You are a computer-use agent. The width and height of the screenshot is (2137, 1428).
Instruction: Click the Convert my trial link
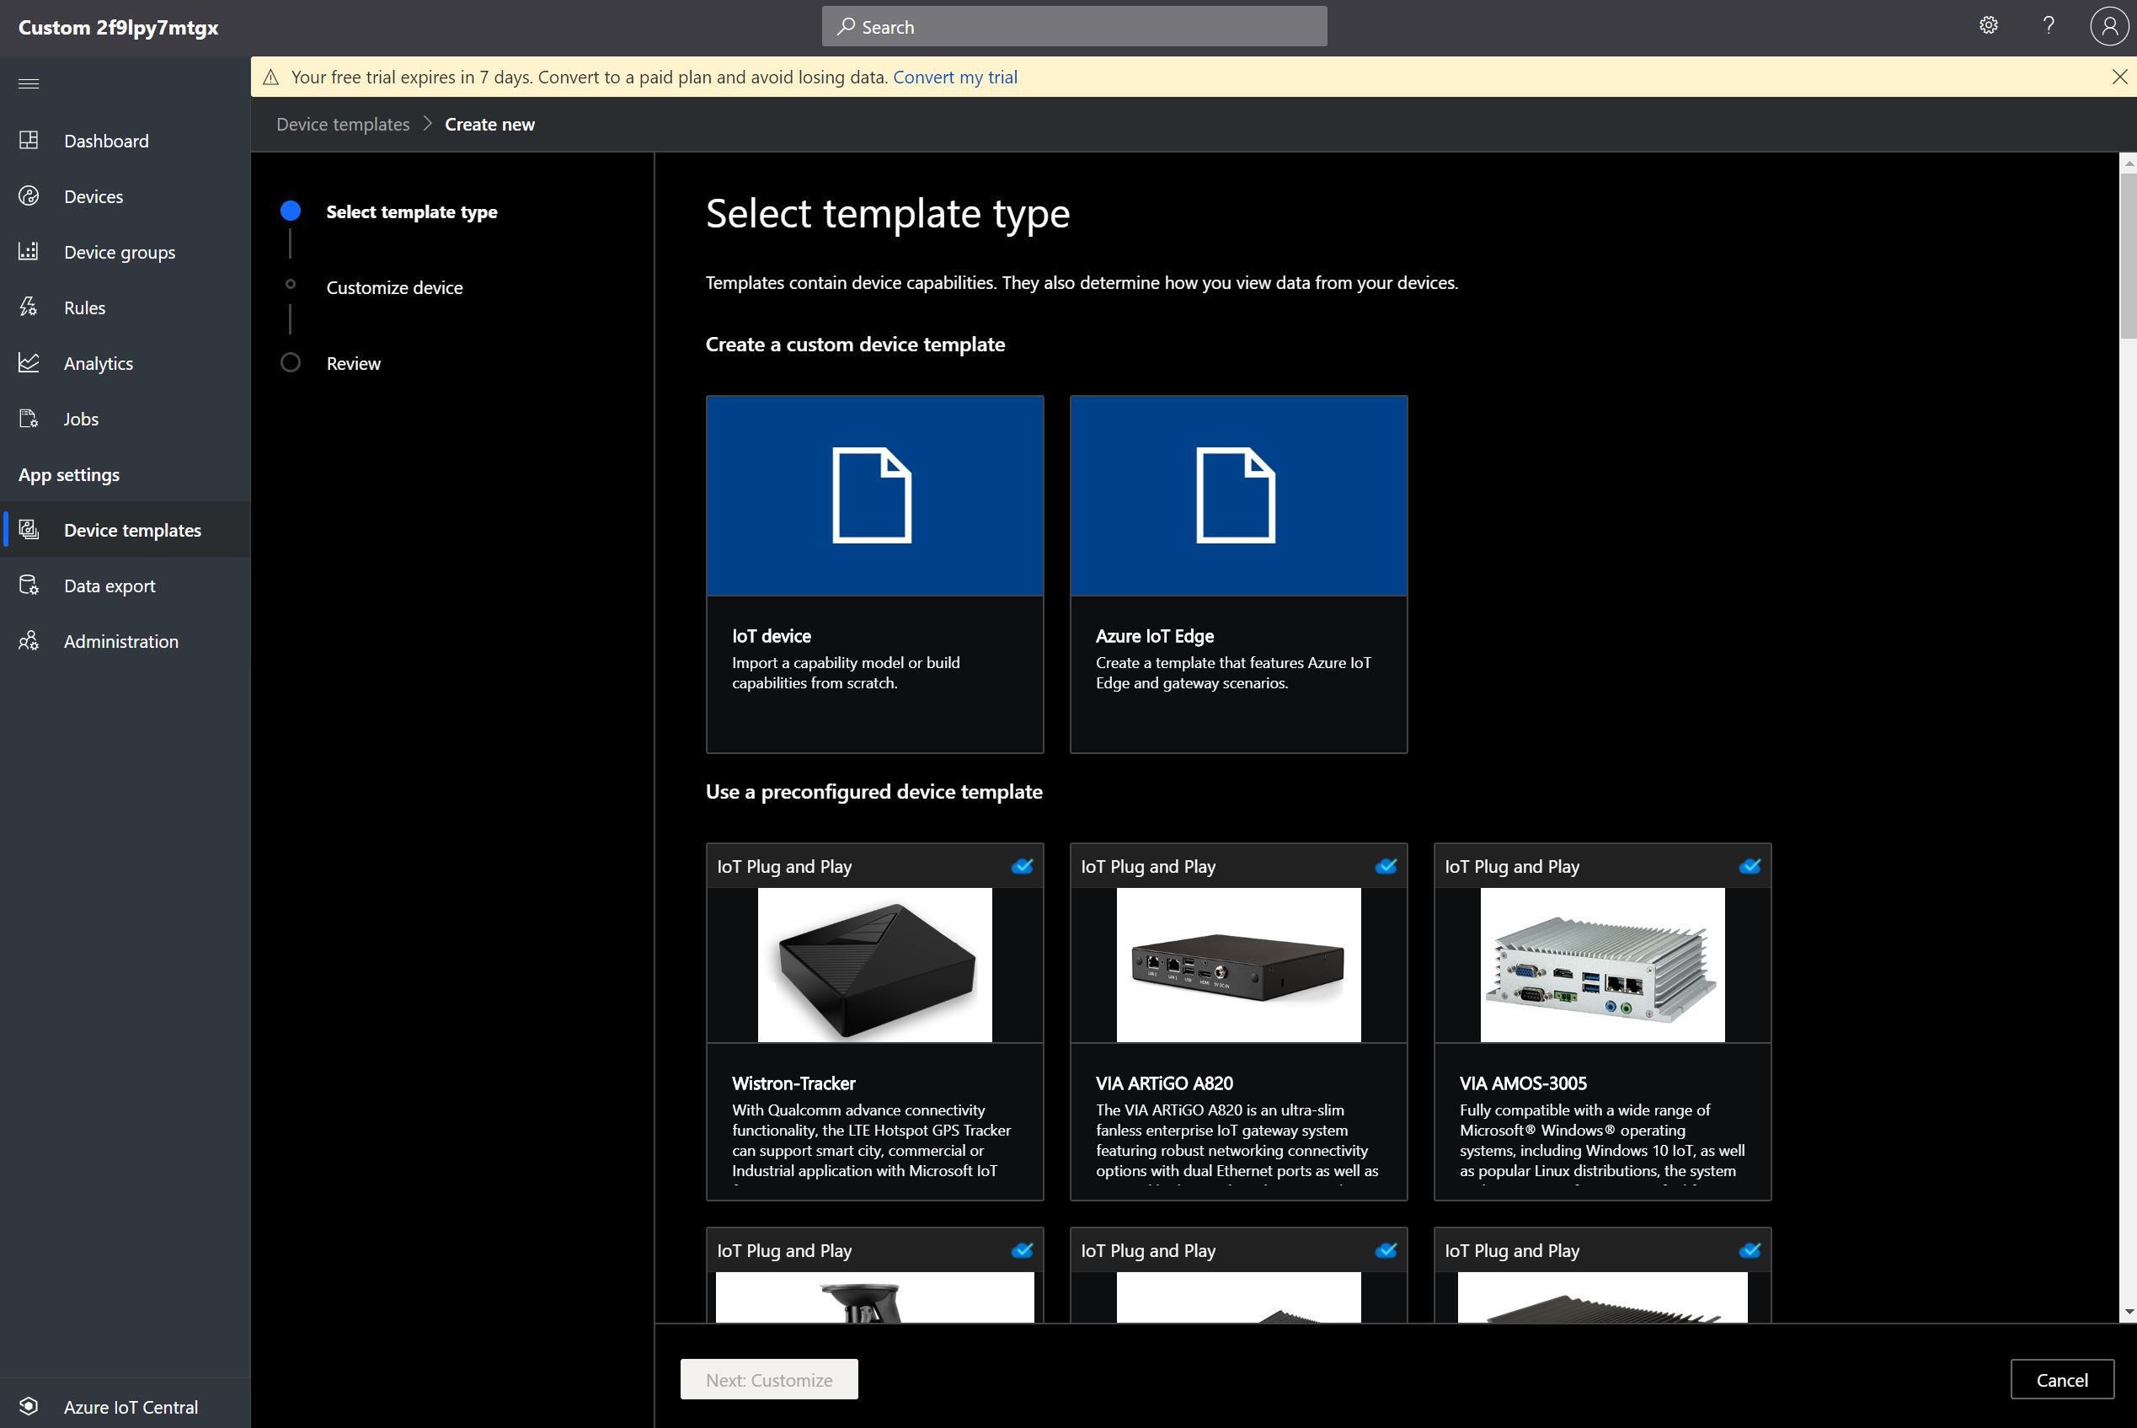[954, 78]
